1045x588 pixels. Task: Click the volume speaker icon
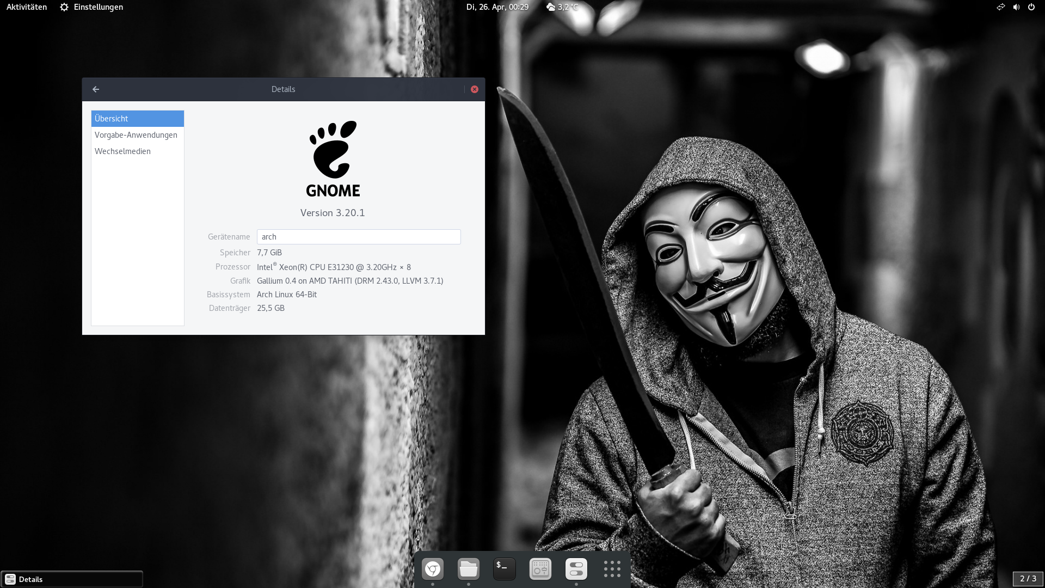1016,7
